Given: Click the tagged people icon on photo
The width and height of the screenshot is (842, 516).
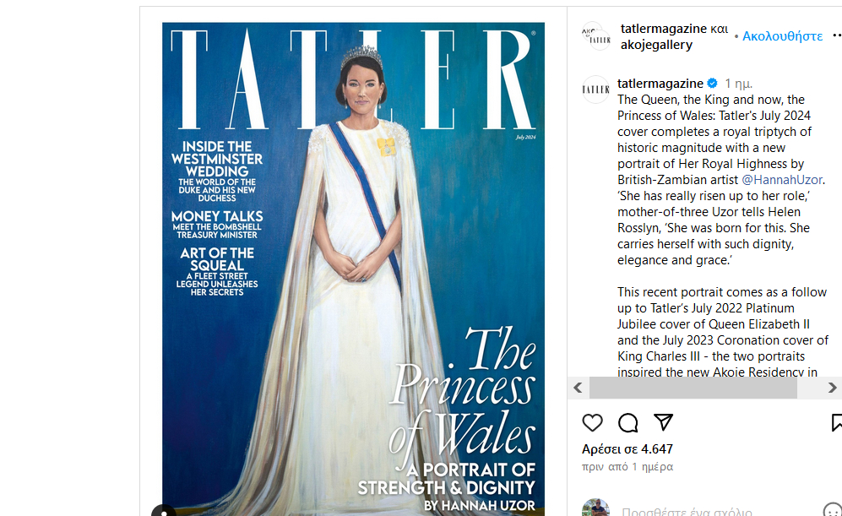Looking at the screenshot, I should [163, 511].
